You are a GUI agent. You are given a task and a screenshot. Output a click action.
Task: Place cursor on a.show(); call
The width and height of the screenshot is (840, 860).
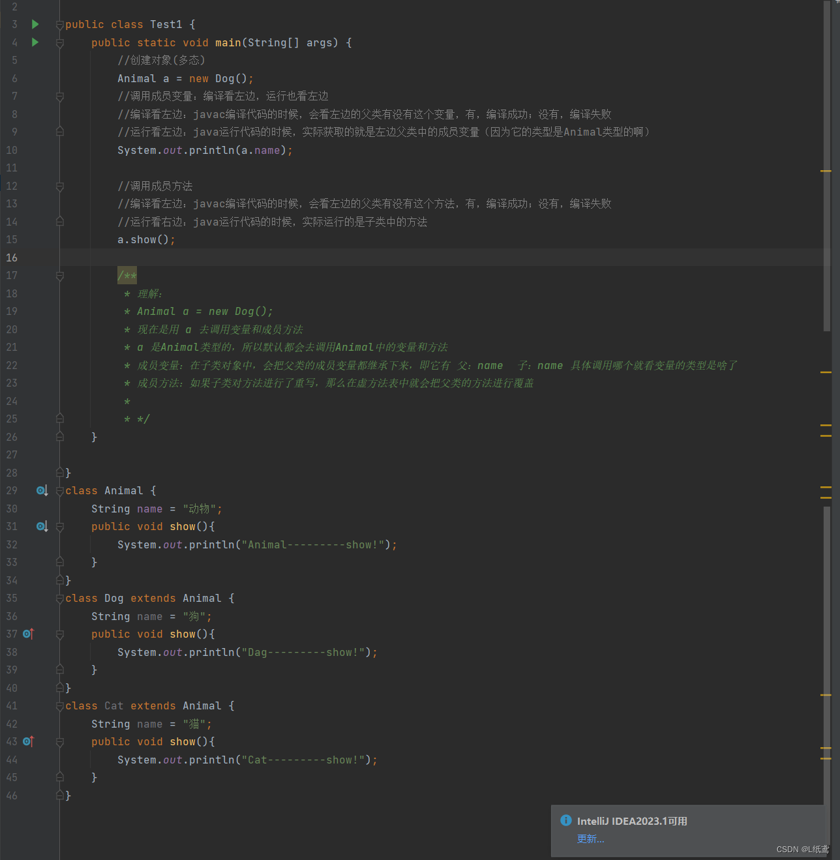(147, 239)
